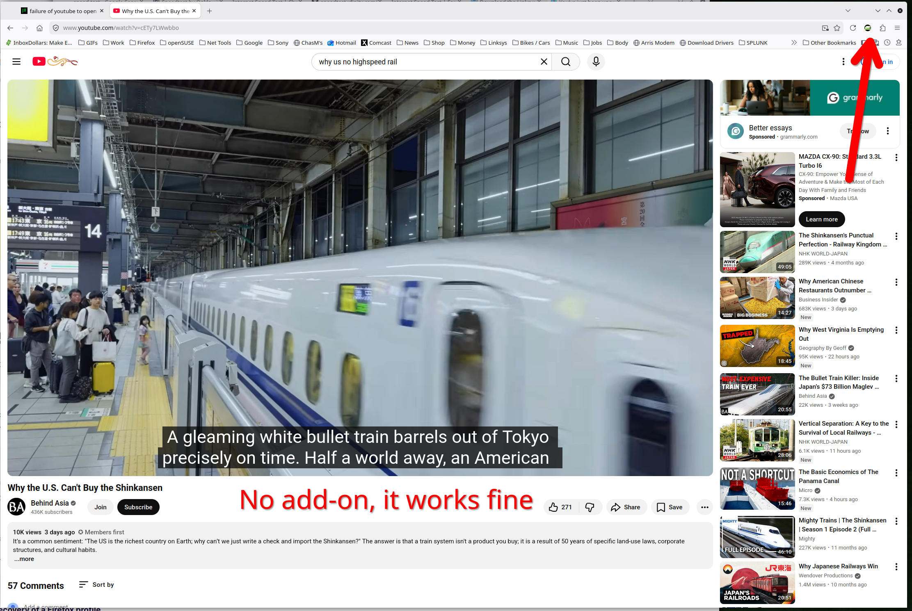
Task: Bookmark this page with star icon
Action: 837,28
